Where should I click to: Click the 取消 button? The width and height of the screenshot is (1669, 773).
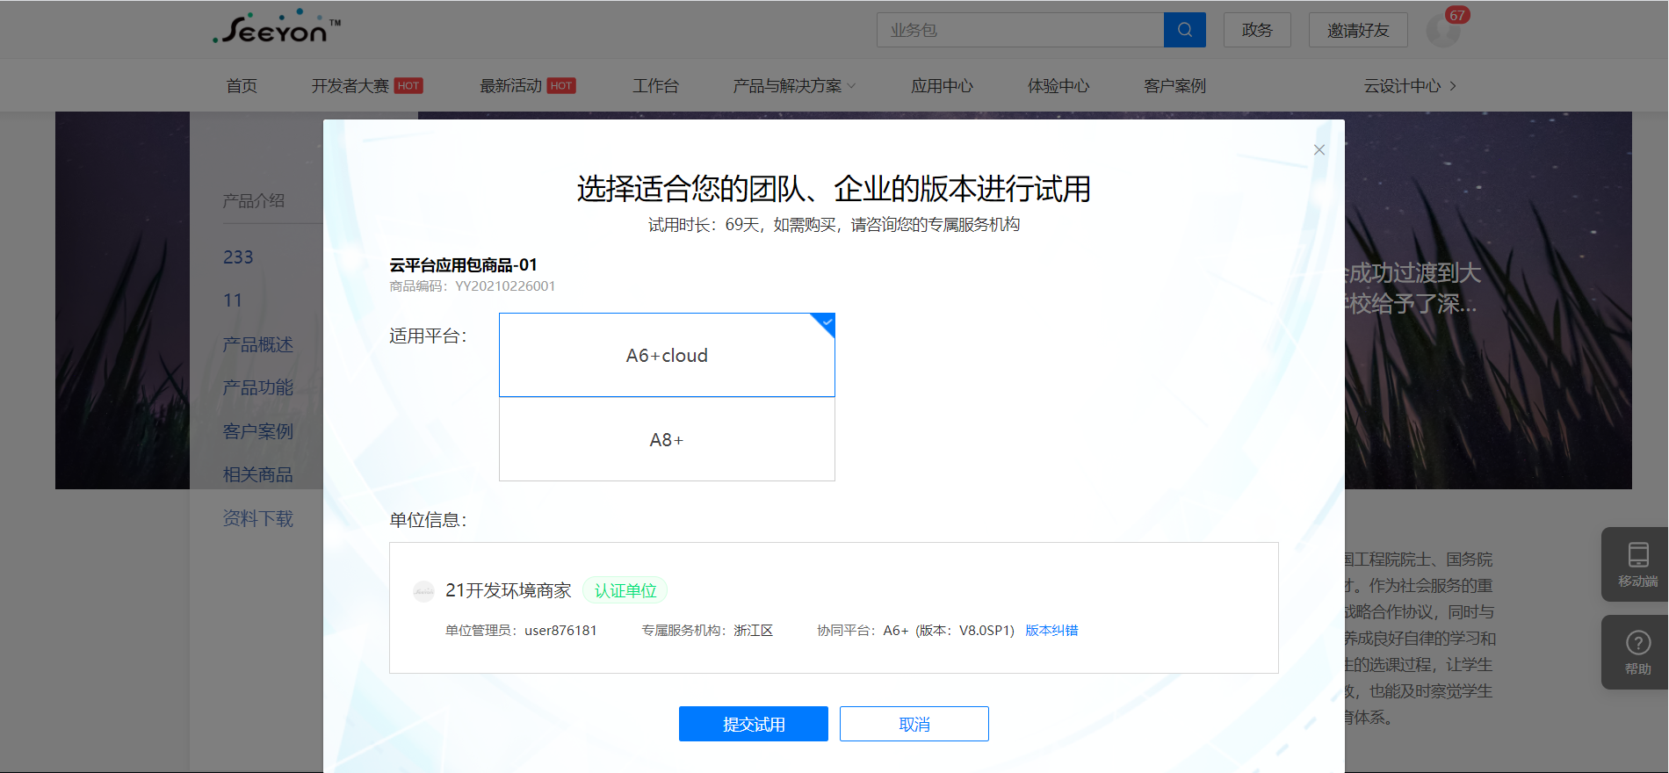tap(914, 724)
